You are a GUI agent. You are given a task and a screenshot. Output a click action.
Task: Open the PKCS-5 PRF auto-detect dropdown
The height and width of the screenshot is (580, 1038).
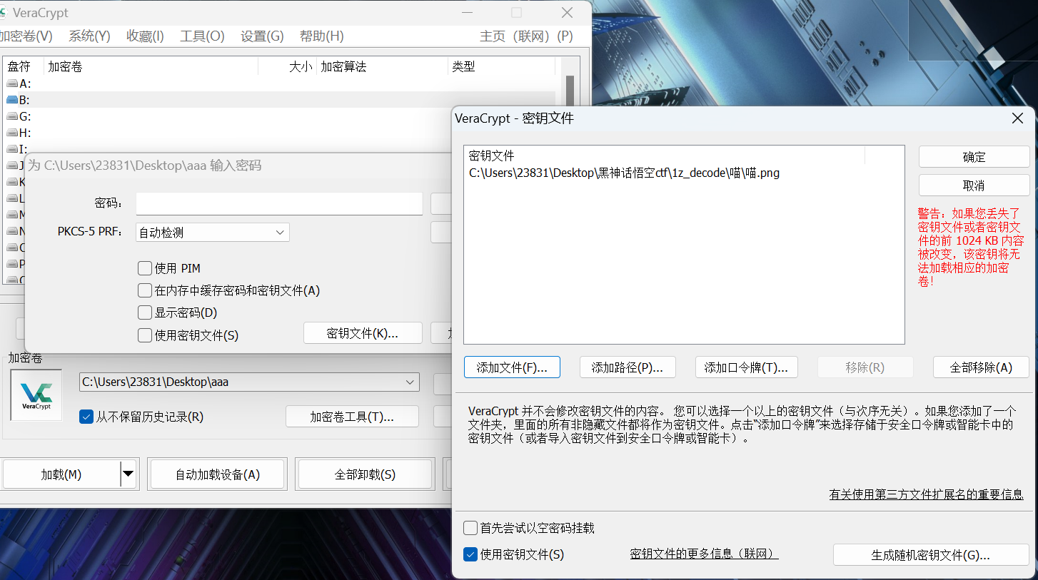coord(213,233)
